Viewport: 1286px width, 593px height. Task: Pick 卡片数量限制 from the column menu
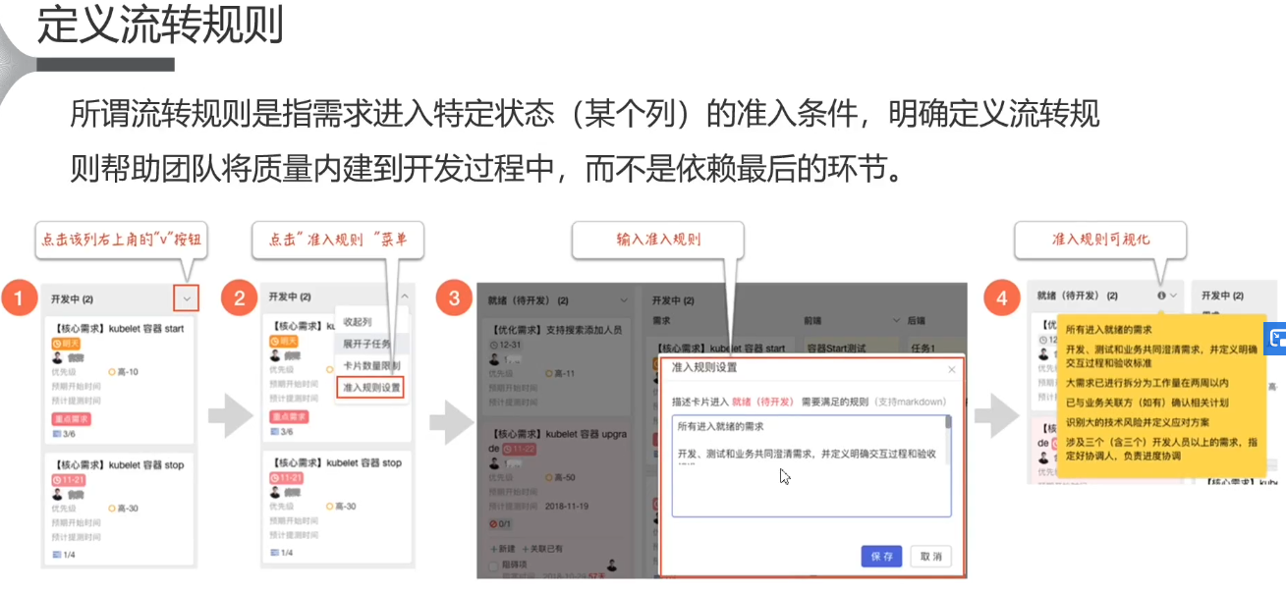coord(369,365)
